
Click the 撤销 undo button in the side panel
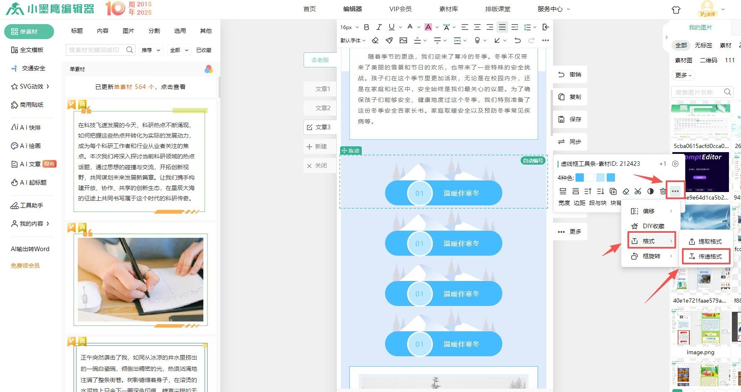570,74
